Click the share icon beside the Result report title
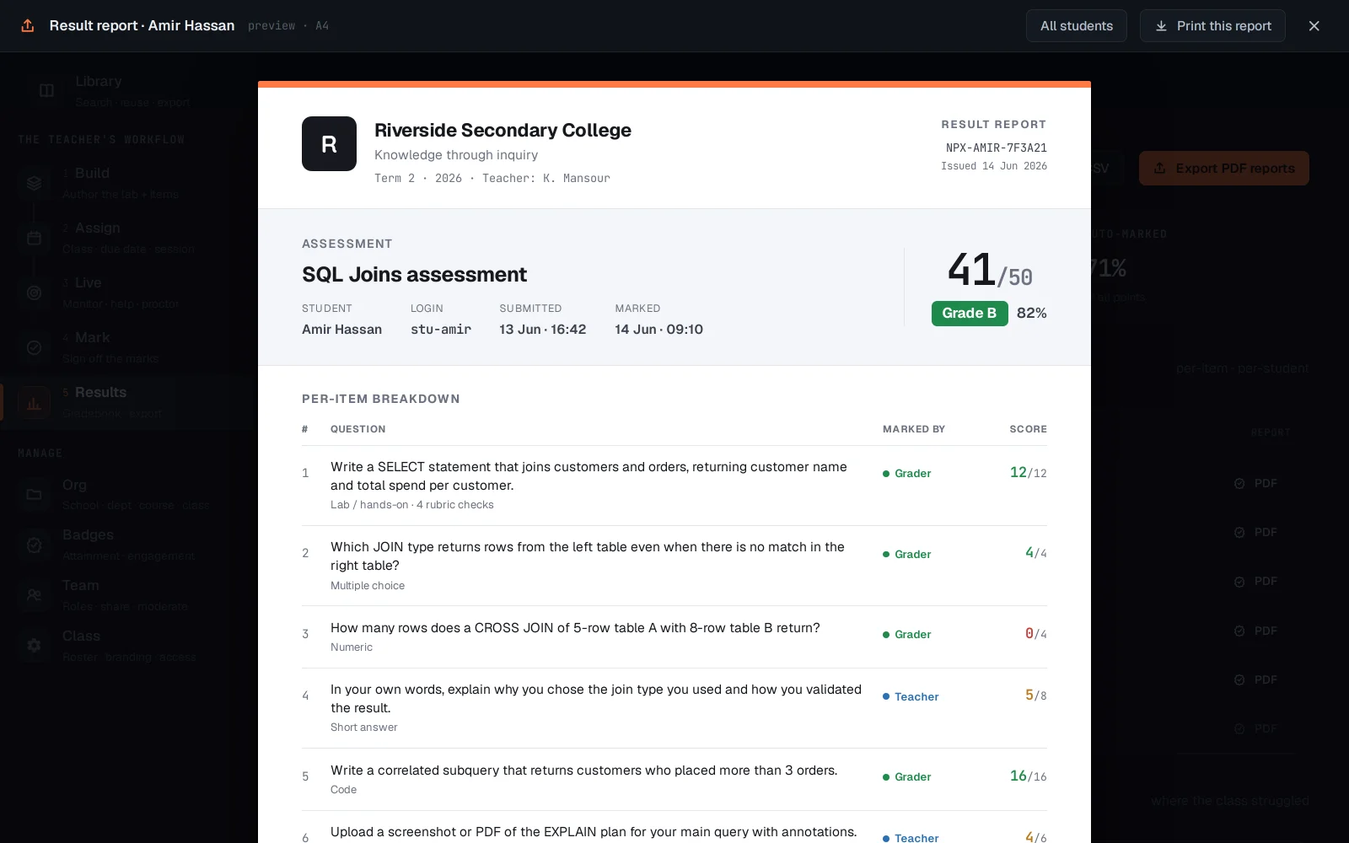The width and height of the screenshot is (1349, 843). pos(28,26)
